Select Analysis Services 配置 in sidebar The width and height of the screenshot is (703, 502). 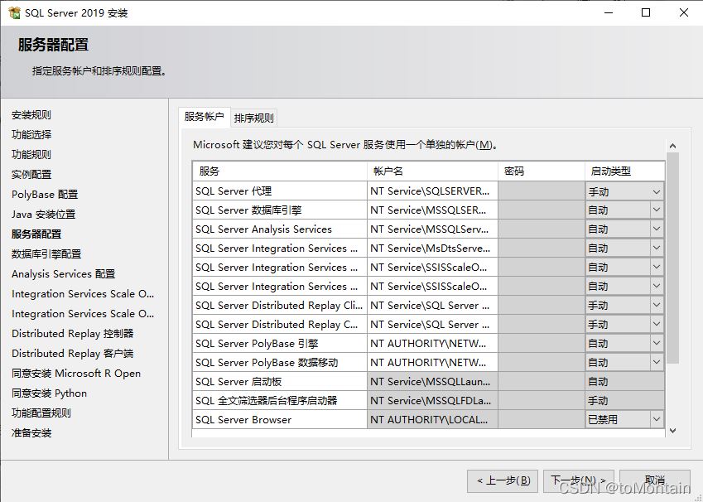click(x=63, y=273)
